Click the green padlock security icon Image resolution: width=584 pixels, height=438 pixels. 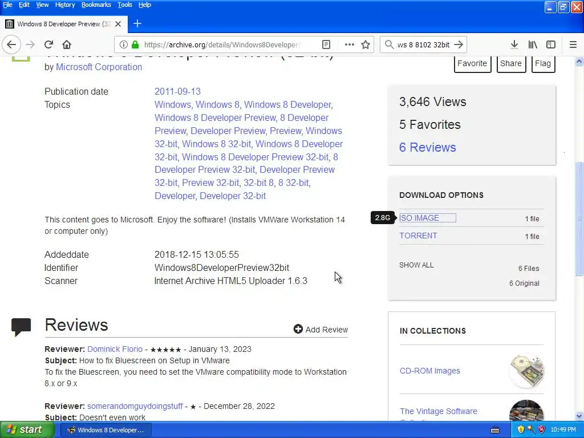point(135,44)
